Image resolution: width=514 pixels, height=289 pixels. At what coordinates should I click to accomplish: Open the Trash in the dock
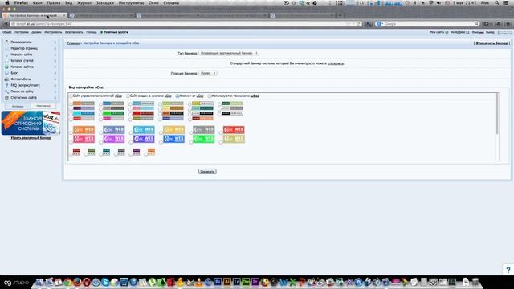[475, 282]
